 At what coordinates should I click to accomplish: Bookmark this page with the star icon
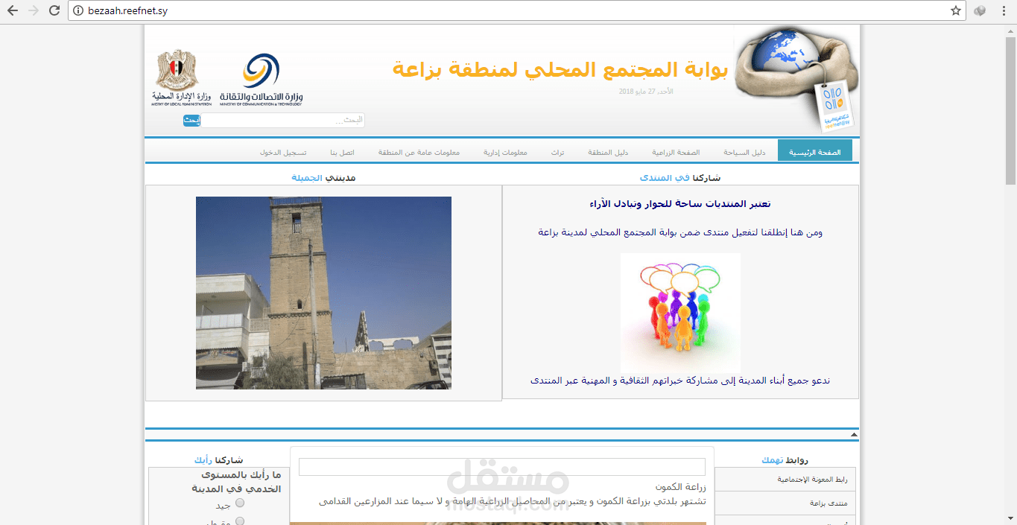[956, 10]
